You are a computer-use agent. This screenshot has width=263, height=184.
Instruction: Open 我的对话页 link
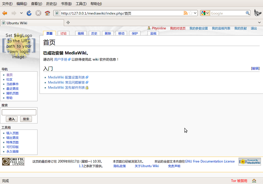click(178, 28)
